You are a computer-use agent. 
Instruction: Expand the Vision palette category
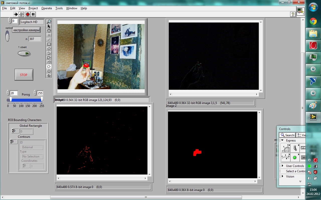[x=282, y=176]
